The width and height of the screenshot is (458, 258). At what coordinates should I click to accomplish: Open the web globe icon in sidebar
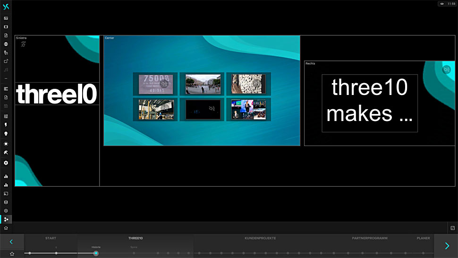pyautogui.click(x=6, y=44)
